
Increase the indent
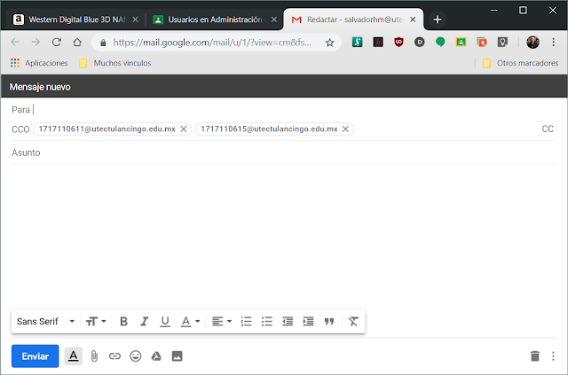[308, 322]
